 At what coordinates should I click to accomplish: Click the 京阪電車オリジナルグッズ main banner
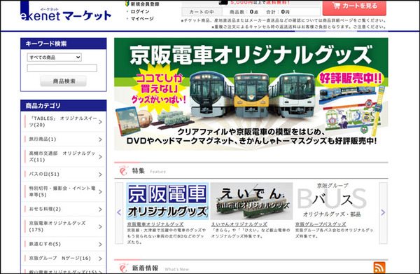coord(251,94)
